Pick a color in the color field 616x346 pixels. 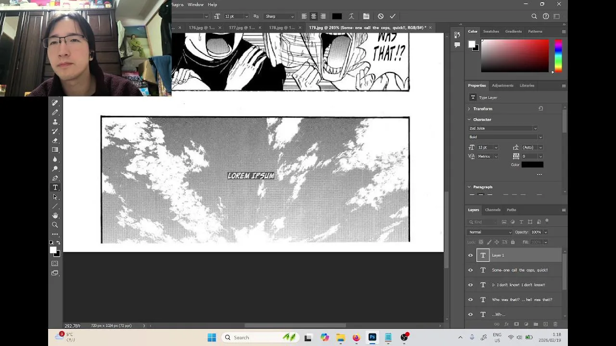514,56
